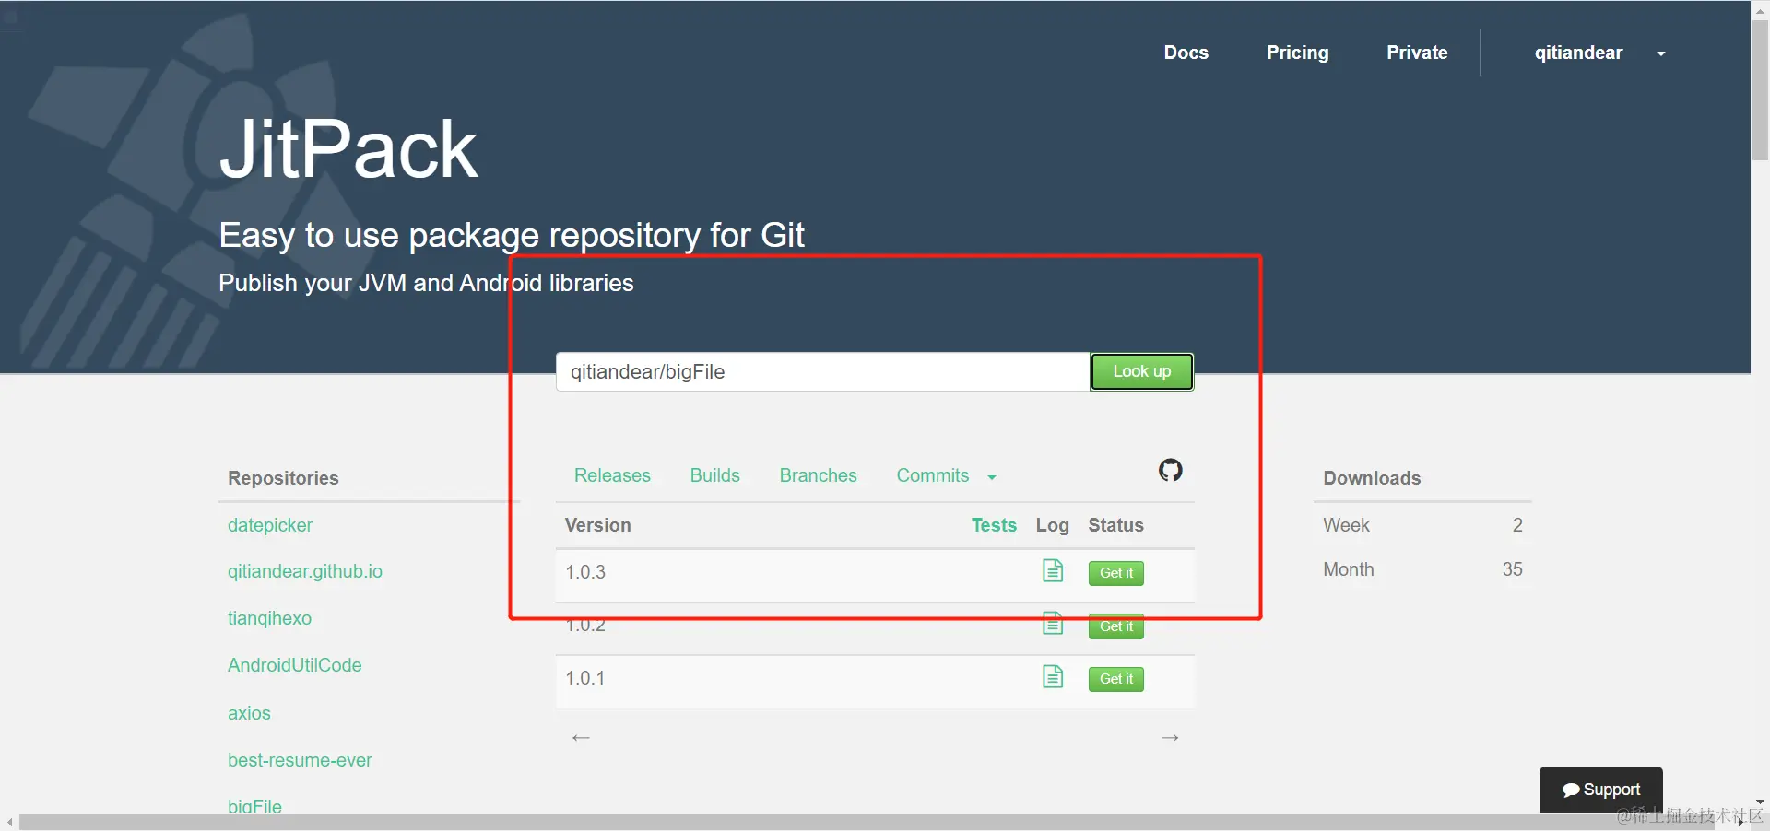
Task: Open build log icon for version 1.0.2
Action: point(1053,624)
